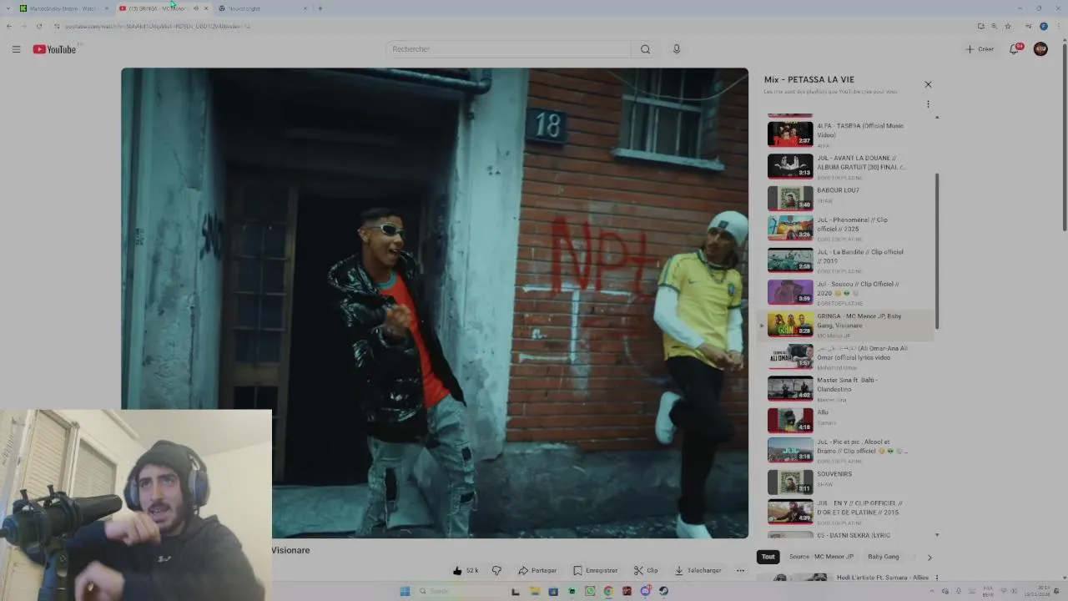The width and height of the screenshot is (1068, 601).
Task: Like the video with thumbs up
Action: 466,571
